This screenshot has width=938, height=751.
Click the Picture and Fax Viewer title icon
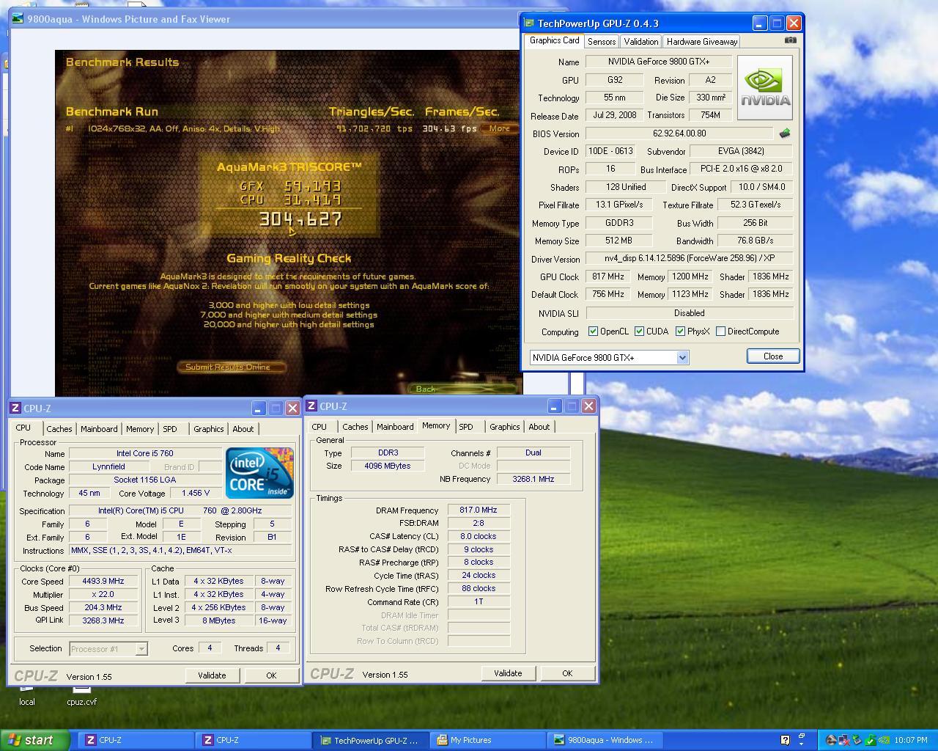[x=17, y=19]
